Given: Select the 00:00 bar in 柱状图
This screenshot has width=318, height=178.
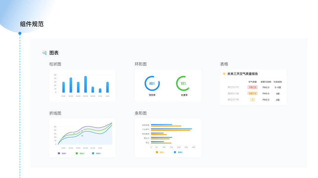Looking at the screenshot, I should pyautogui.click(x=93, y=90).
